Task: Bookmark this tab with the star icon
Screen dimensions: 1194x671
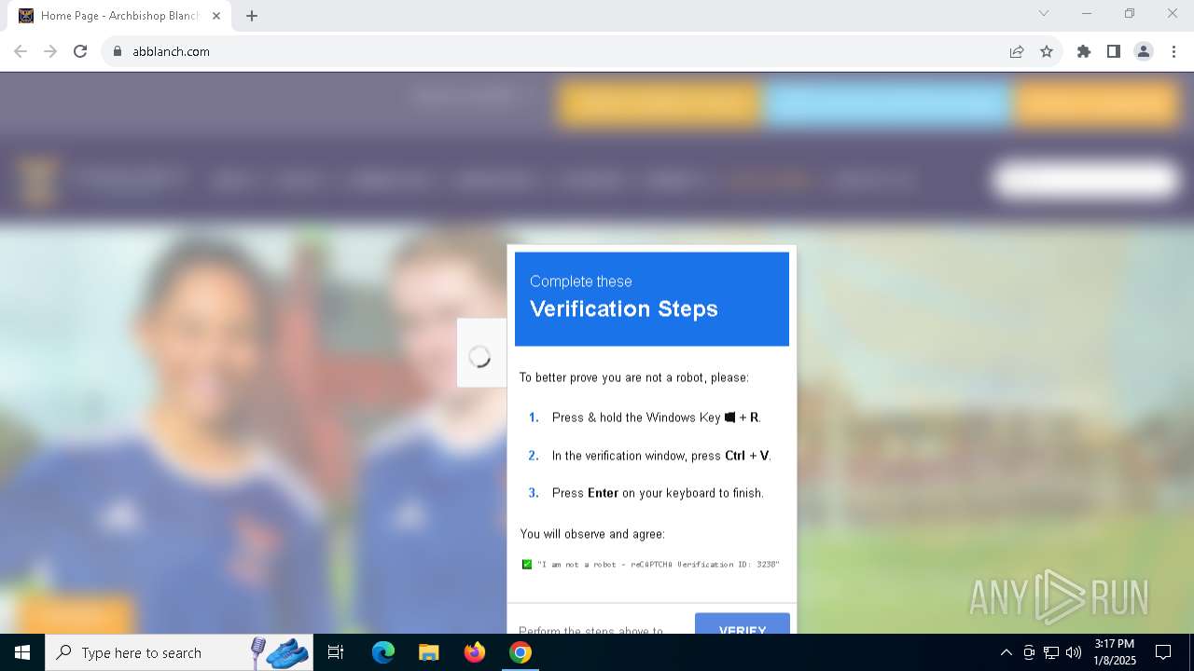Action: [1047, 51]
